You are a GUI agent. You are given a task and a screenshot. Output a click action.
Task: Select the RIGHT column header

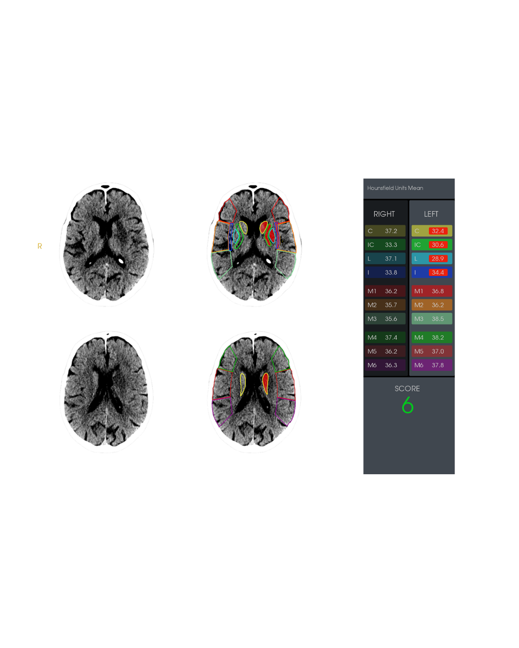384,214
